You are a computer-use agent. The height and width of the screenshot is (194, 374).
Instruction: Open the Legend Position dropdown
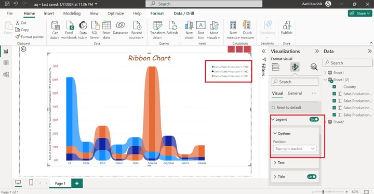pos(295,149)
